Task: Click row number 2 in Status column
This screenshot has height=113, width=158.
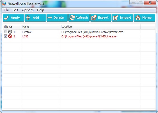Action: coord(14,36)
